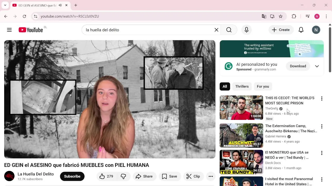Open account menu via N avatar
The image size is (332, 186).
[x=316, y=30]
